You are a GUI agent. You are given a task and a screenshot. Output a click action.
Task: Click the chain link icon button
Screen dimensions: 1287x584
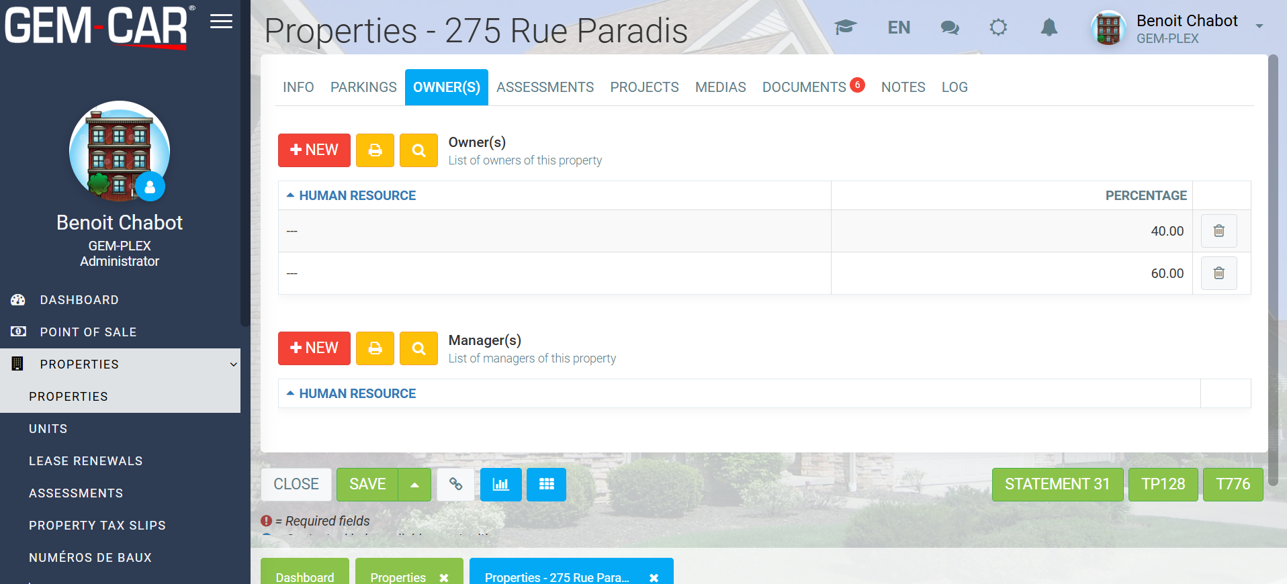[455, 485]
